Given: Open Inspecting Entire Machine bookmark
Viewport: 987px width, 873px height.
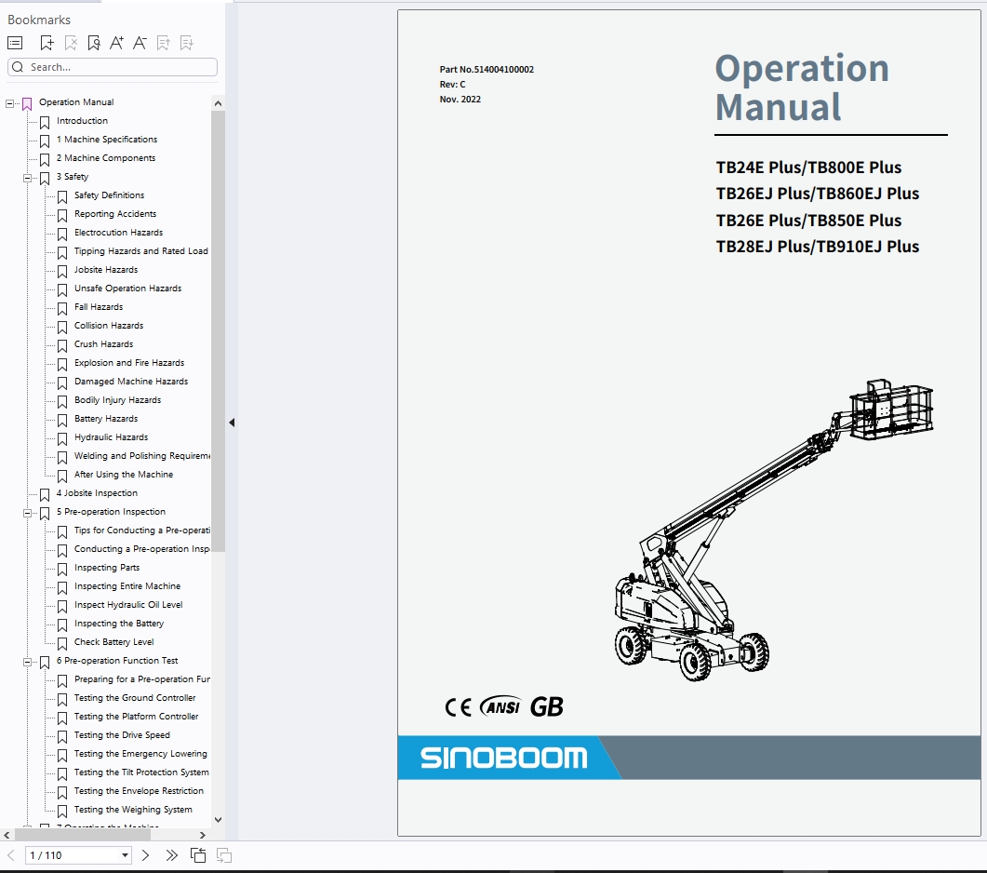Looking at the screenshot, I should pyautogui.click(x=127, y=586).
